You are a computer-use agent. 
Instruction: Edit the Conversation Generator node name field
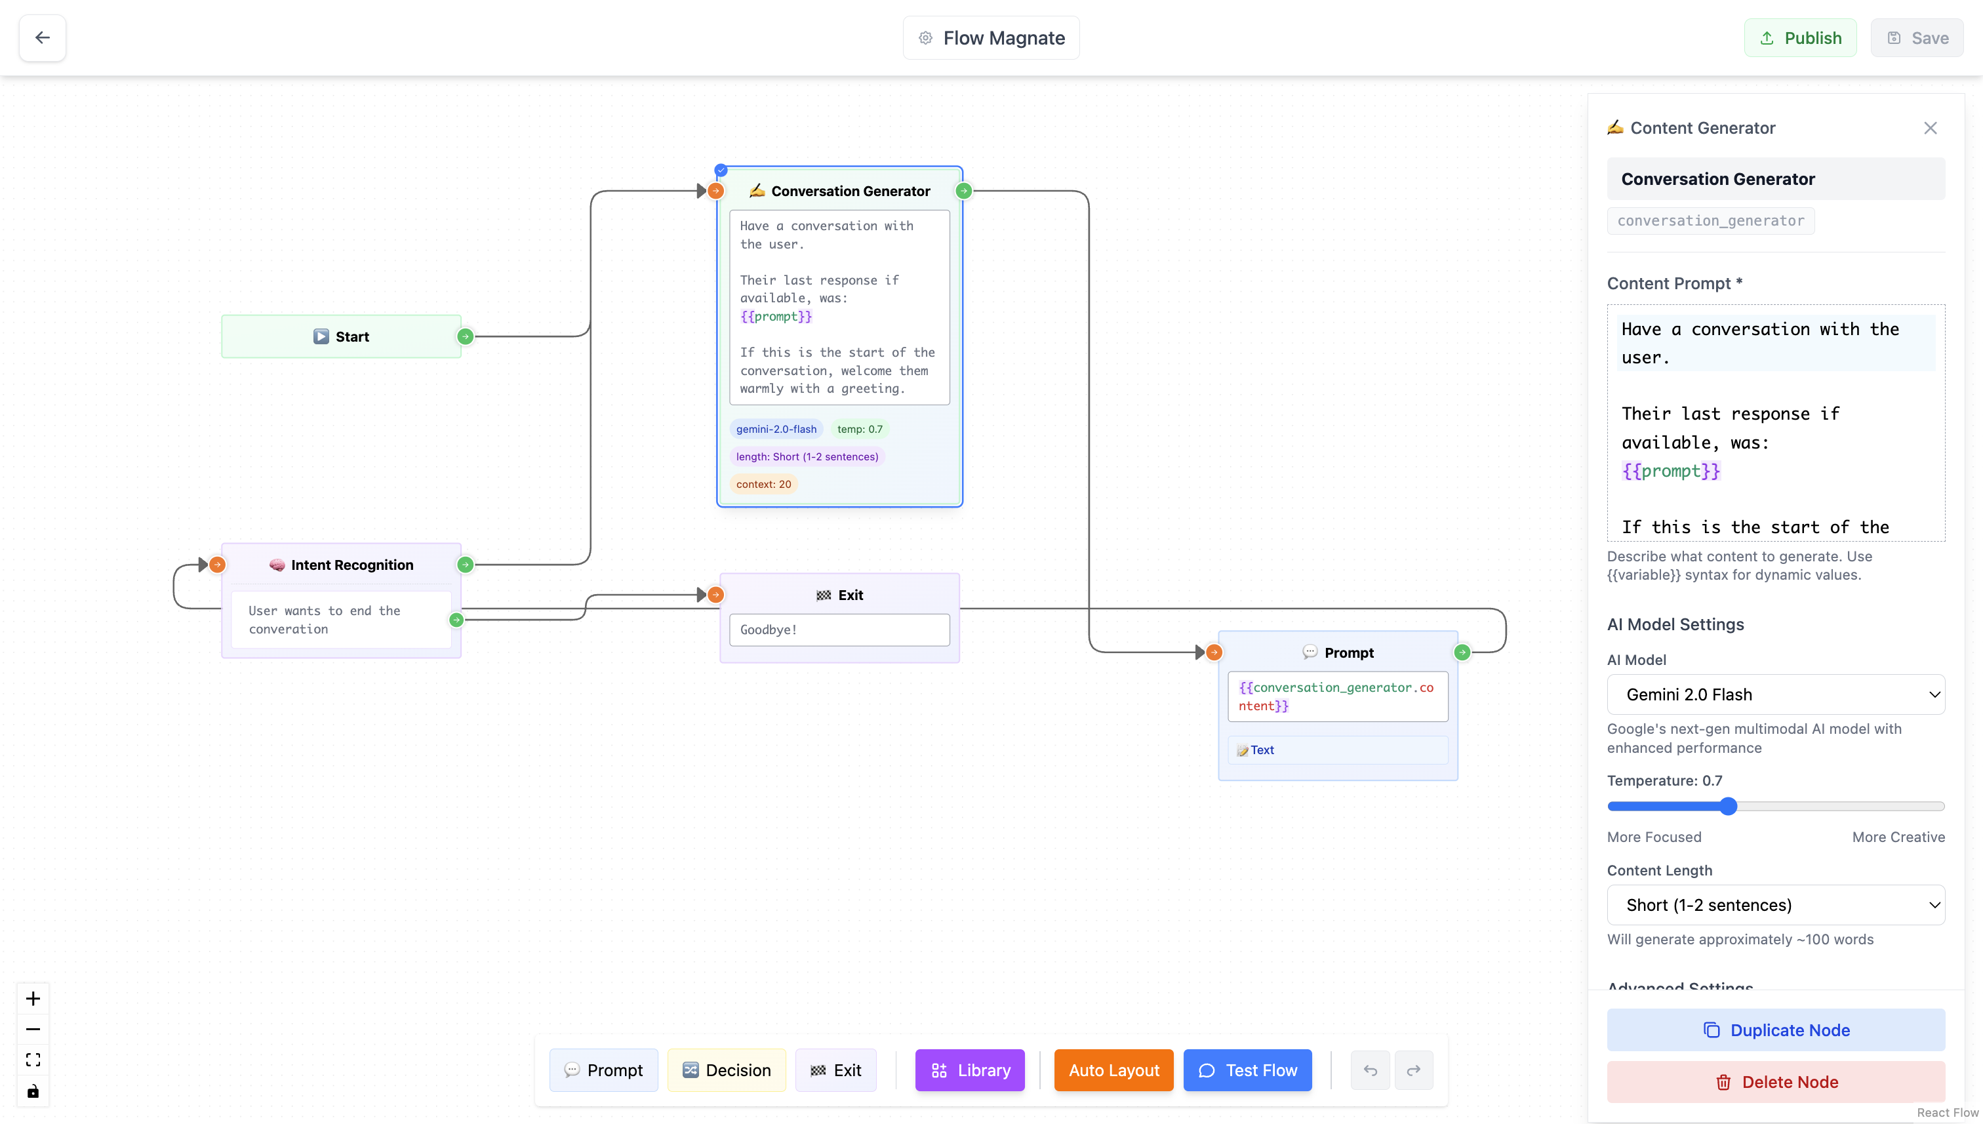[1775, 179]
